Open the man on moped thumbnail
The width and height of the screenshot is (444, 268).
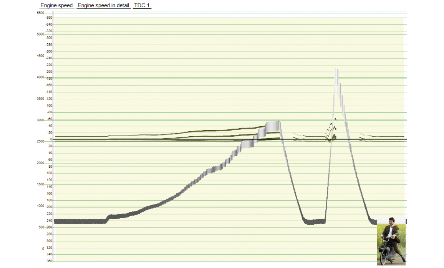click(391, 241)
